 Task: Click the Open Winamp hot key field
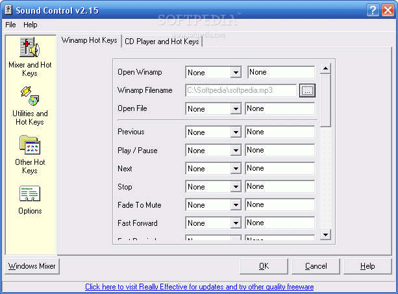coord(281,72)
